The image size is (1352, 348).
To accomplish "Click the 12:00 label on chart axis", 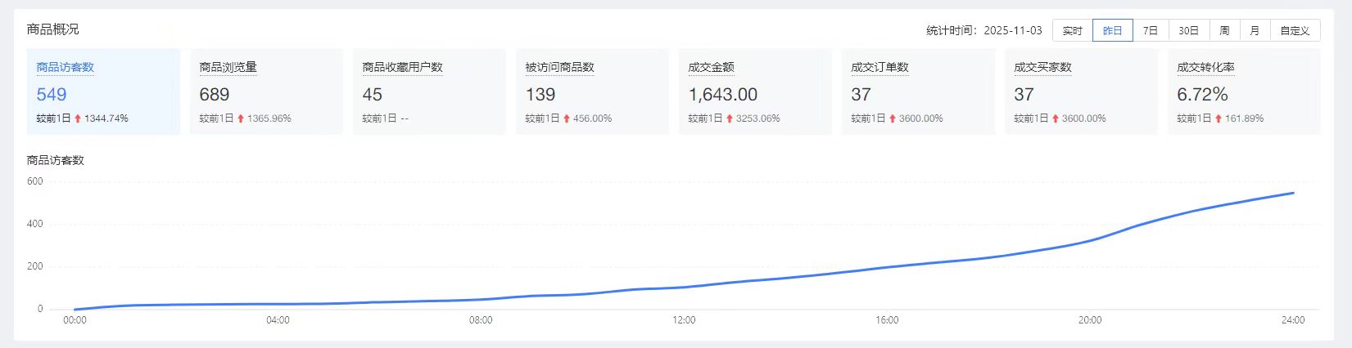I will tap(684, 320).
